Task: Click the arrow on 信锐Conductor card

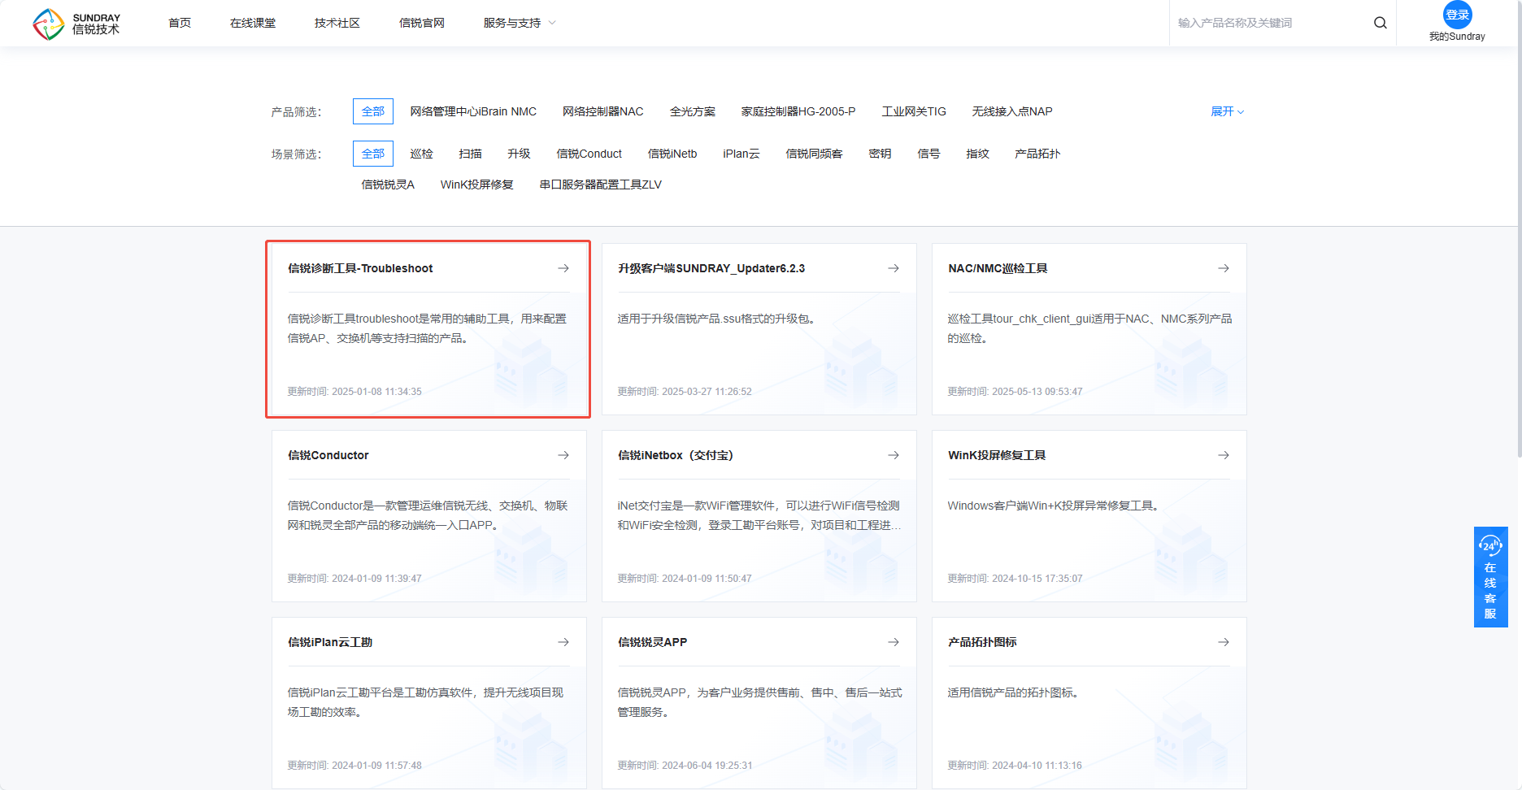Action: (563, 455)
